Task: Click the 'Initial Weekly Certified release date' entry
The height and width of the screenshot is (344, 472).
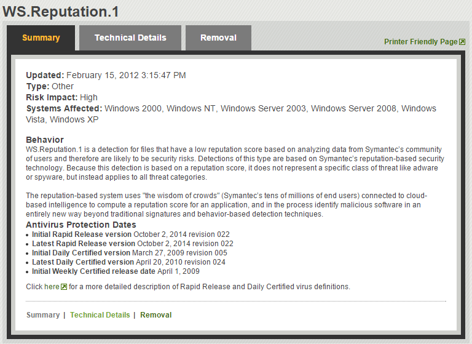Action: click(x=116, y=271)
